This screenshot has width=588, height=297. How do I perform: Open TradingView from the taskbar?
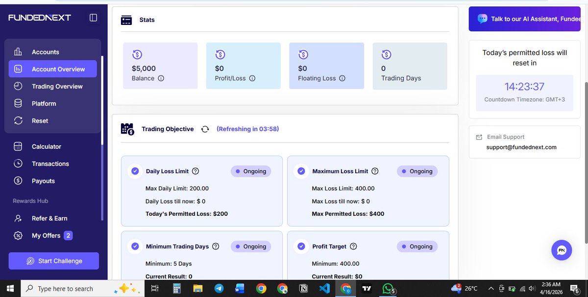[367, 289]
